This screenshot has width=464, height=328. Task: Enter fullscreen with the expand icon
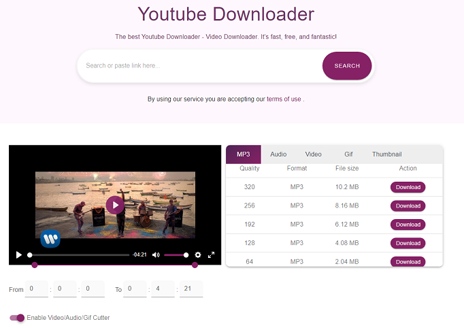point(211,255)
